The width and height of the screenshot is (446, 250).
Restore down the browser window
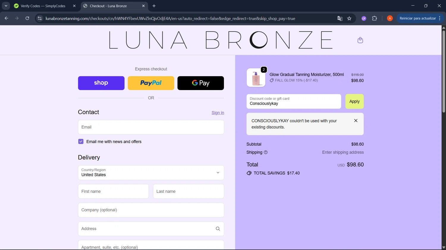[x=426, y=6]
